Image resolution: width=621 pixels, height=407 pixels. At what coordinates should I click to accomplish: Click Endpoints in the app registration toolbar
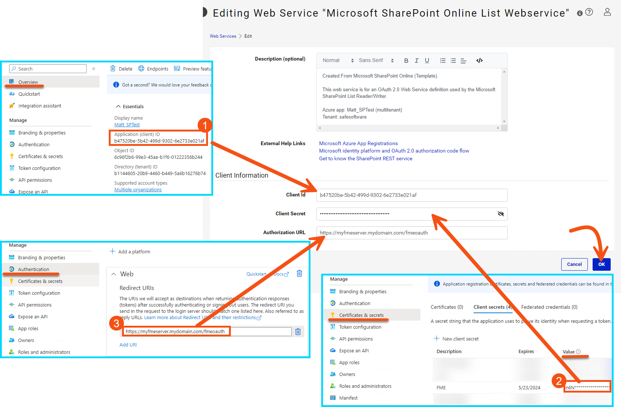tap(153, 68)
